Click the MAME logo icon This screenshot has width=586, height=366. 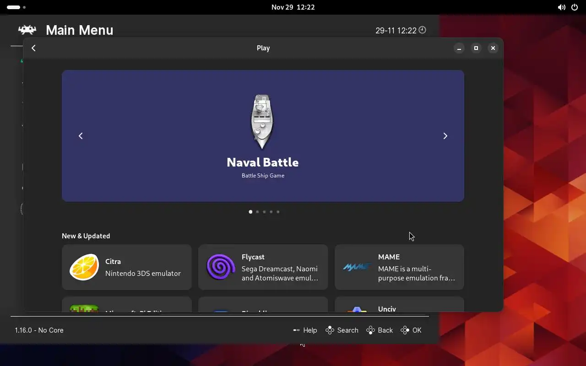[x=357, y=267]
